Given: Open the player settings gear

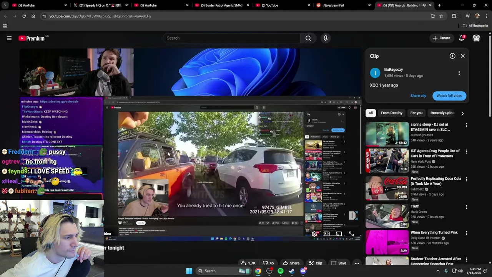Looking at the screenshot, I should [x=314, y=234].
